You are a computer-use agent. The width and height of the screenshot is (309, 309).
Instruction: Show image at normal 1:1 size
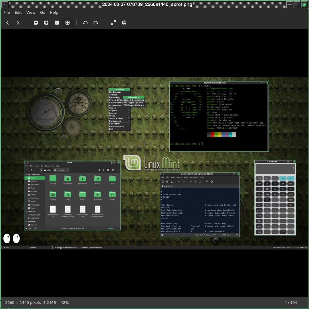57,23
